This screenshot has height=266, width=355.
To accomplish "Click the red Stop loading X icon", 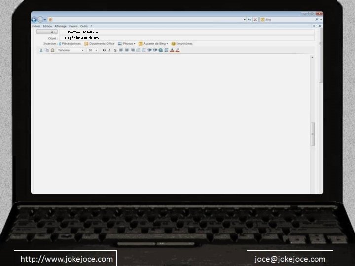I will [255, 20].
